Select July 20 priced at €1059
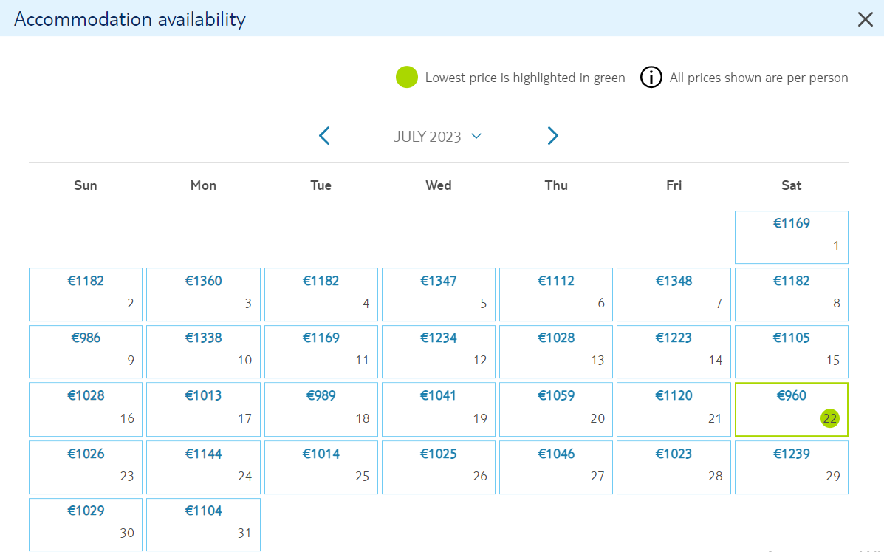 (x=556, y=409)
